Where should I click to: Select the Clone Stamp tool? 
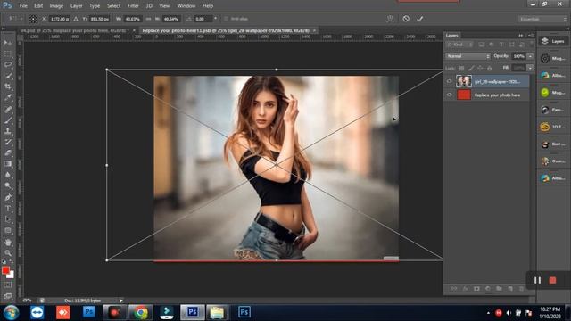[8, 131]
